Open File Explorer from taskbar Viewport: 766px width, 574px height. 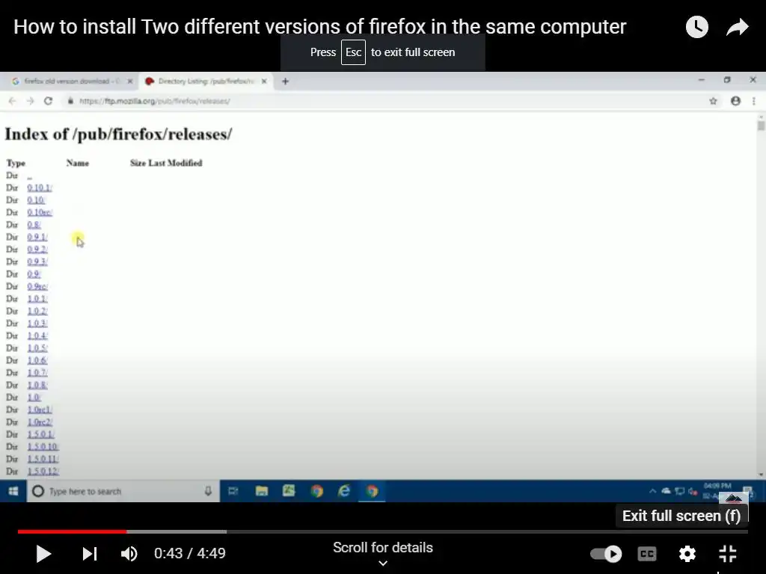pos(262,491)
